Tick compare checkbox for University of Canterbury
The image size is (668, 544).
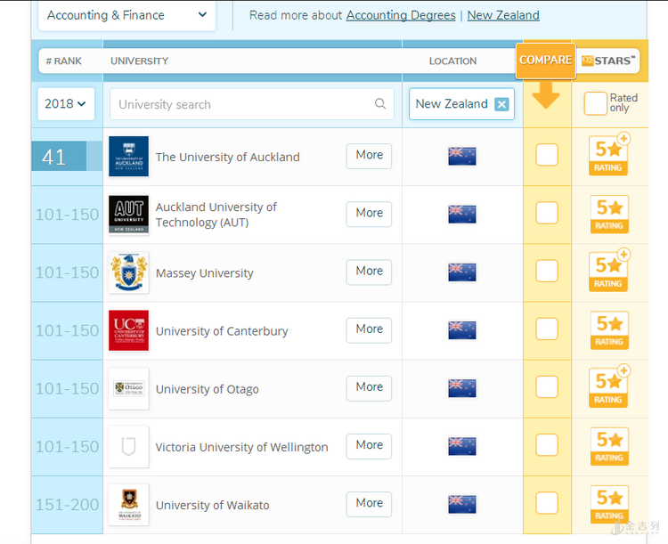547,329
